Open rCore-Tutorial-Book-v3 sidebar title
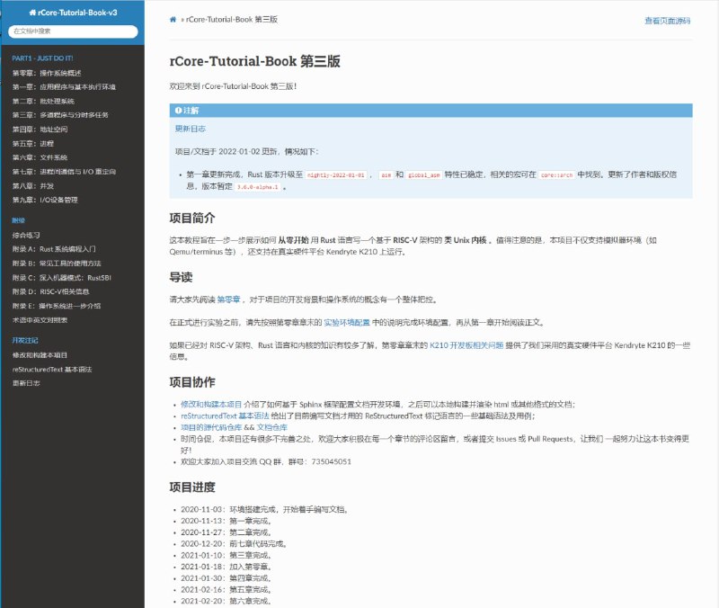719x608 pixels. point(73,13)
